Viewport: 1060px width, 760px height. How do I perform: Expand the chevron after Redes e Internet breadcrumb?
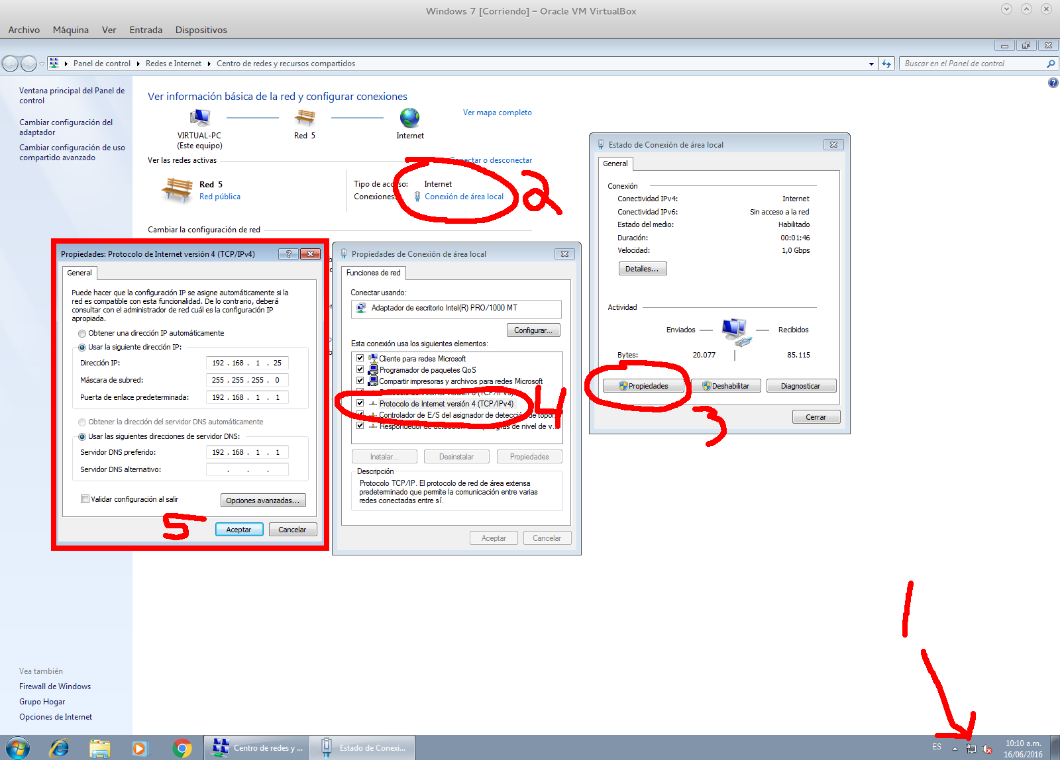(x=209, y=64)
